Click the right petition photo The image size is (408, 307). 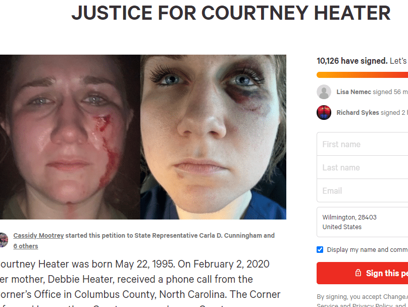pyautogui.click(x=214, y=137)
